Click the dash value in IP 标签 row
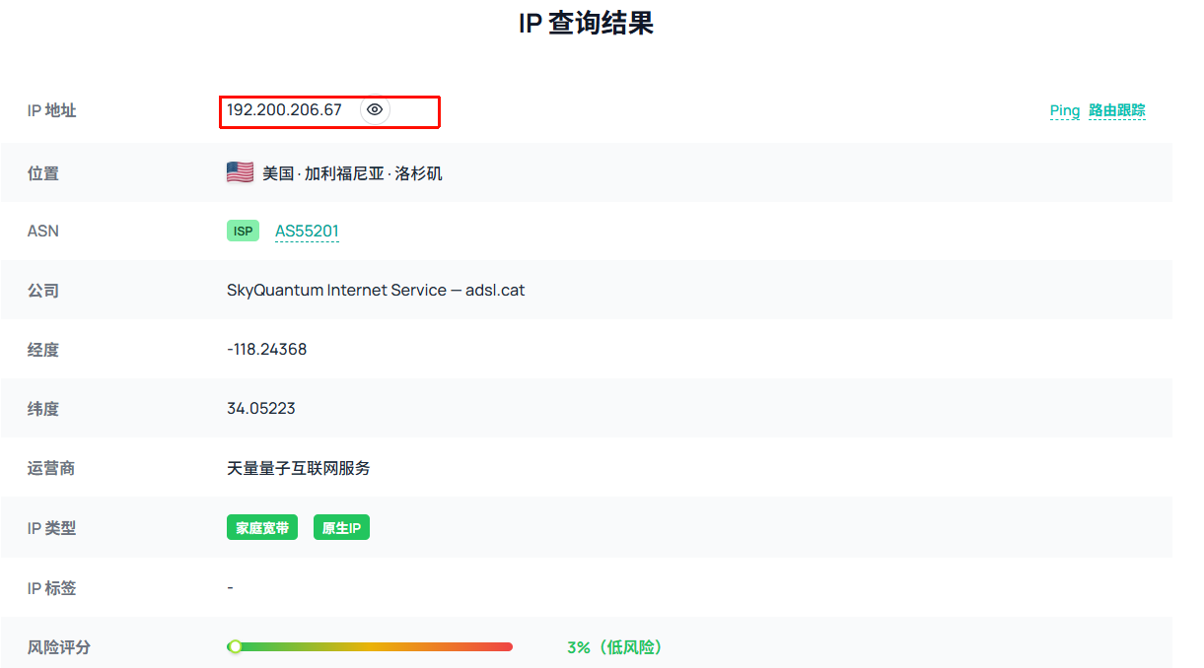1204x668 pixels. [230, 588]
